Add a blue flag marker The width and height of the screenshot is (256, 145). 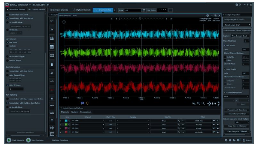pos(82,103)
